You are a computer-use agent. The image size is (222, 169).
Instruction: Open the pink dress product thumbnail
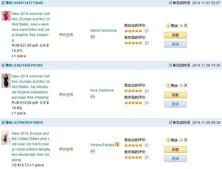click(6, 16)
